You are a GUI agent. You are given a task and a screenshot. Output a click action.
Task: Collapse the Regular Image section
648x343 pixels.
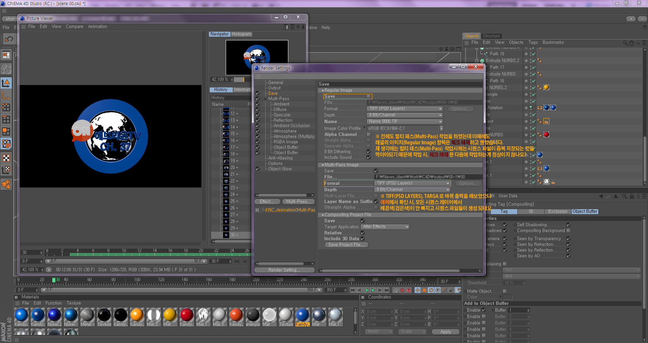click(x=323, y=90)
